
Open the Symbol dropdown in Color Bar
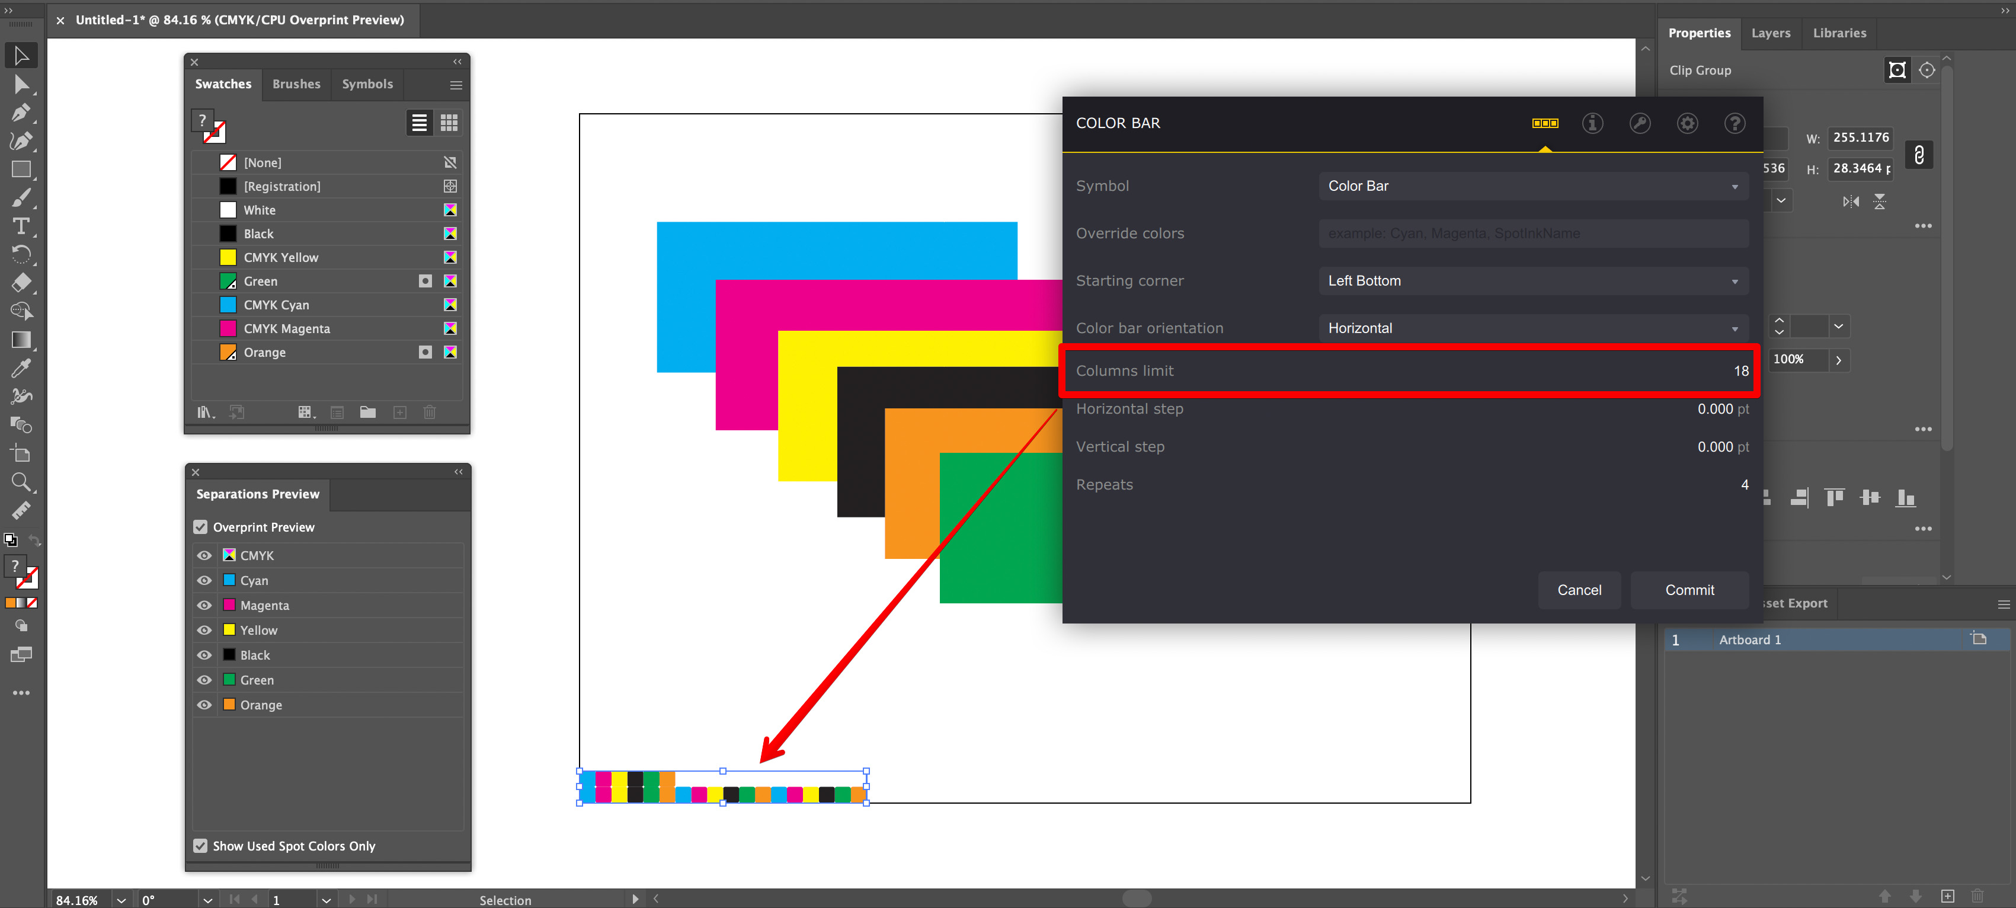1532,186
